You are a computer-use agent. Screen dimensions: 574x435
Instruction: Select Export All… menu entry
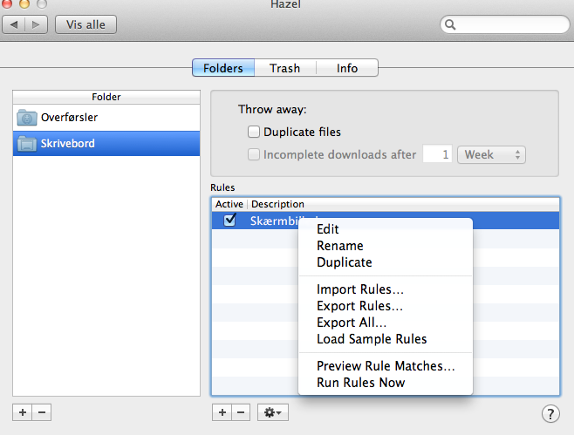(x=386, y=322)
